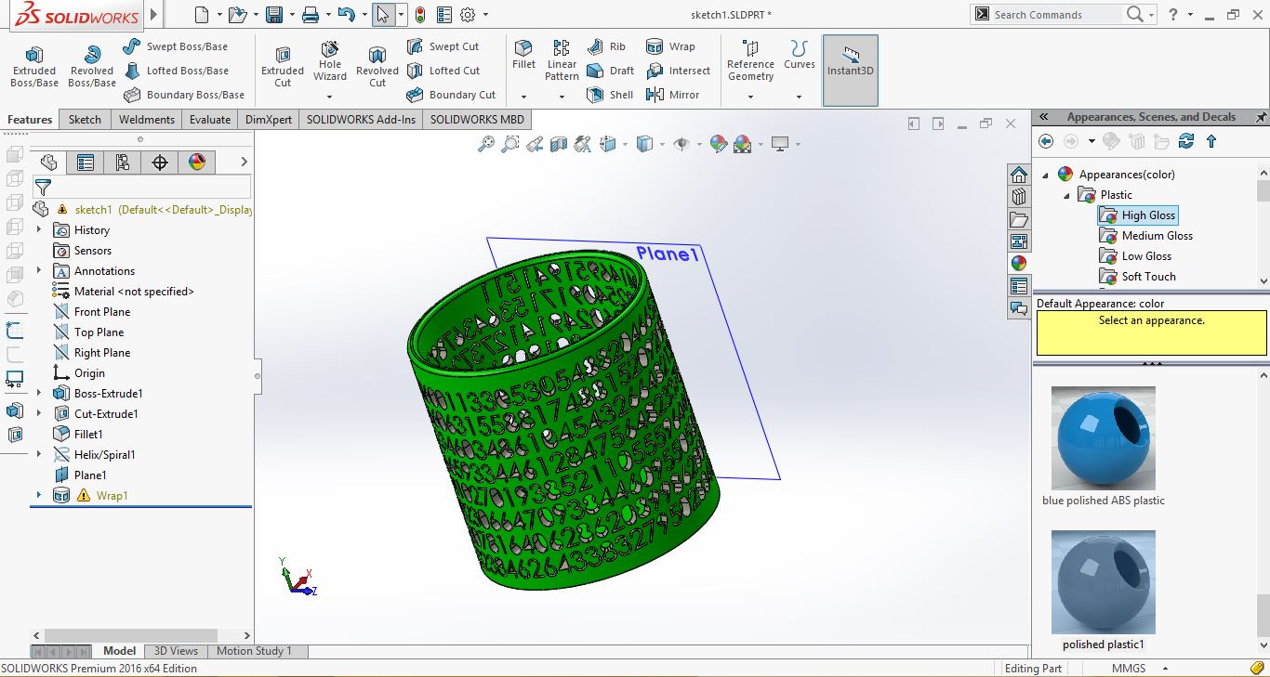Click the Options gear icon
The width and height of the screenshot is (1270, 677).
(x=468, y=15)
